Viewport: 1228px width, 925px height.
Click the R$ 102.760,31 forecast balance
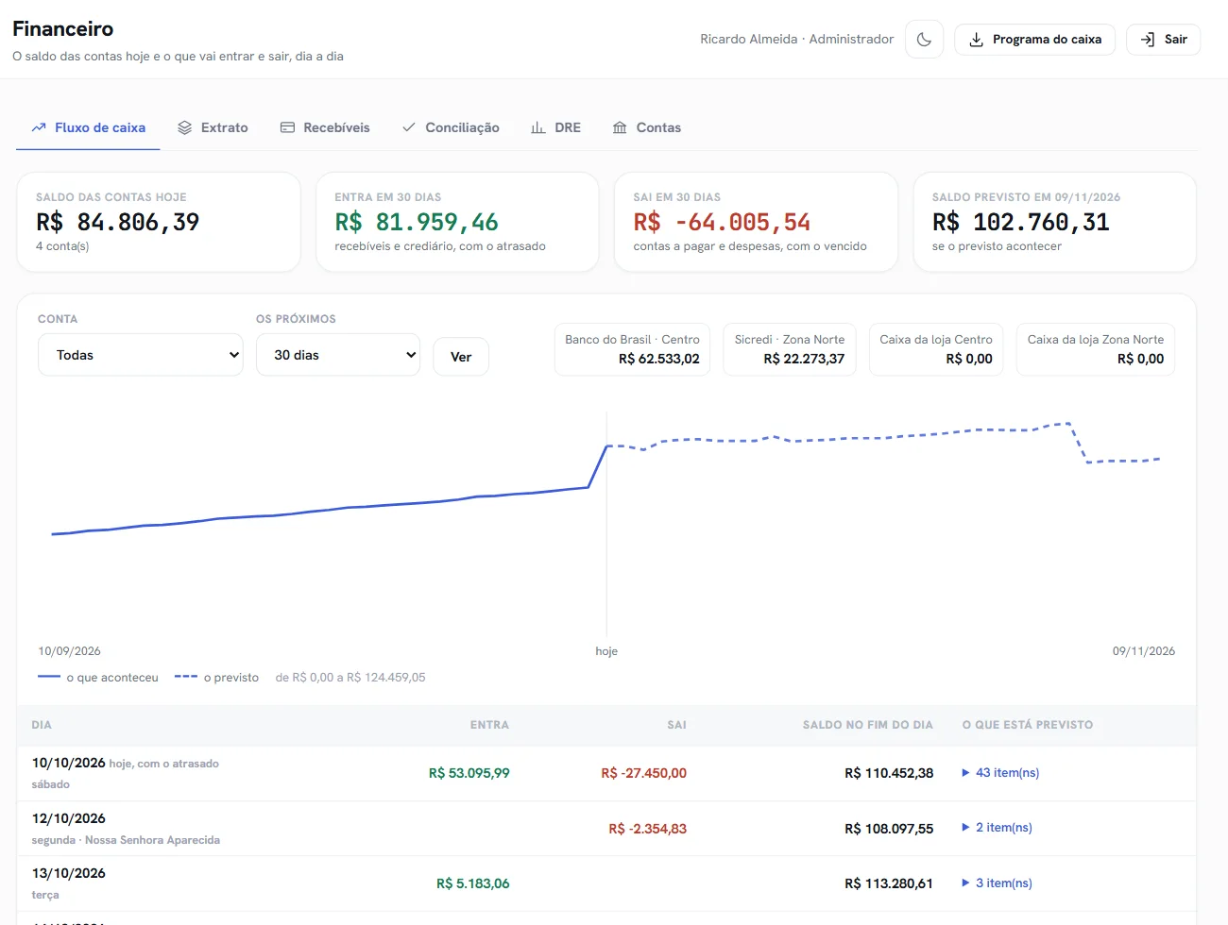tap(1021, 223)
